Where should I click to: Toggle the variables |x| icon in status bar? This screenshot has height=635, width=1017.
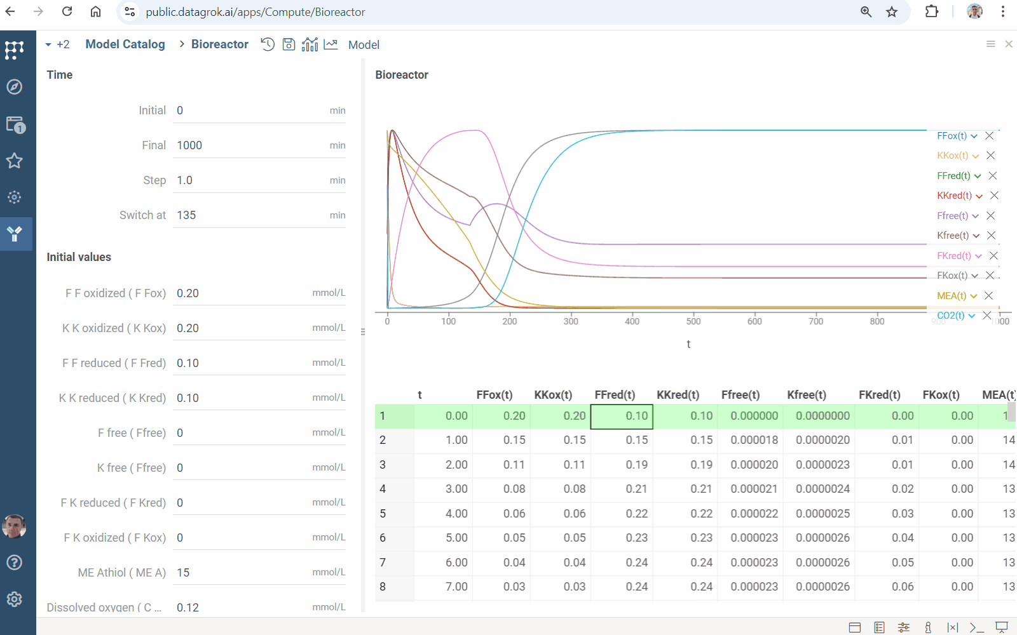pyautogui.click(x=952, y=627)
